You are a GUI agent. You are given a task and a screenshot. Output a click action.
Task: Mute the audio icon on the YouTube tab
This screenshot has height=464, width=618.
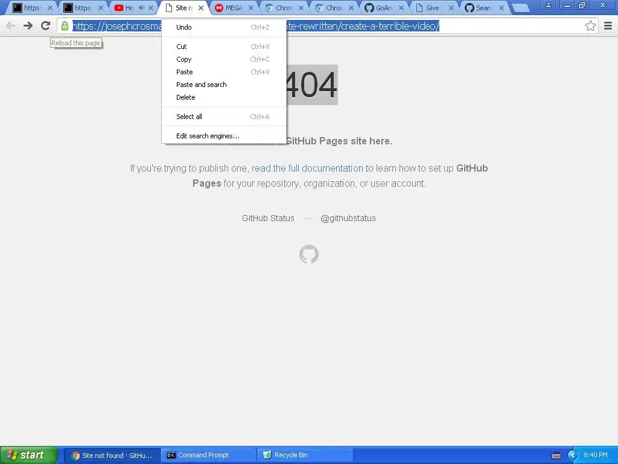click(141, 7)
